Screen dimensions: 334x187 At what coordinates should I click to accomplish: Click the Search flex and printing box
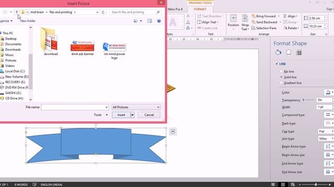click(x=133, y=12)
